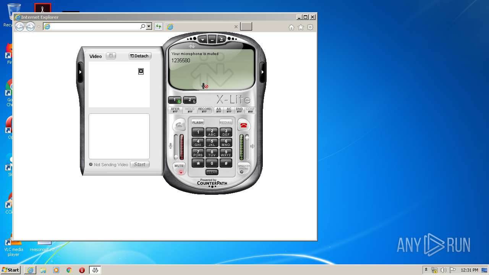The width and height of the screenshot is (489, 275).
Task: Dial digit 0 on keypad
Action: click(212, 163)
